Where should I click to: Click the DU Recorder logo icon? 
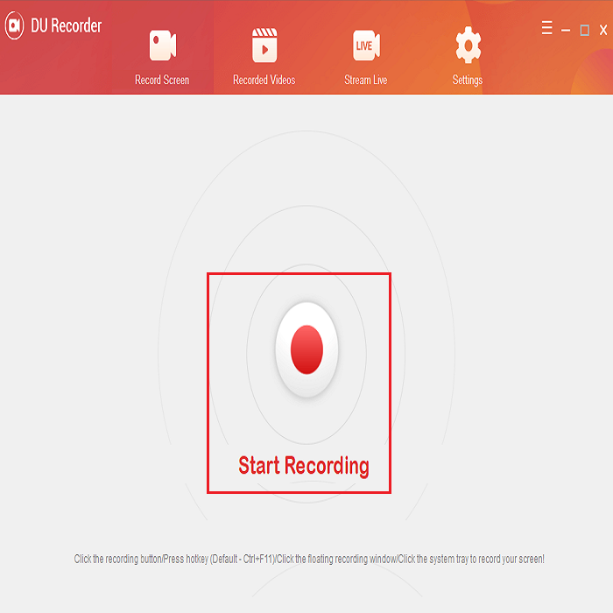tap(15, 25)
